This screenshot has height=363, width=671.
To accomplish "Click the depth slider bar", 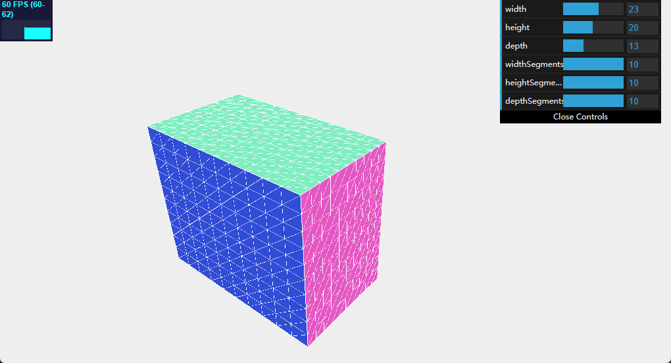I will click(x=593, y=46).
